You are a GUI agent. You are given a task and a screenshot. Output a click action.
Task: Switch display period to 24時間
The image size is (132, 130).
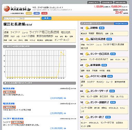pos(29,13)
